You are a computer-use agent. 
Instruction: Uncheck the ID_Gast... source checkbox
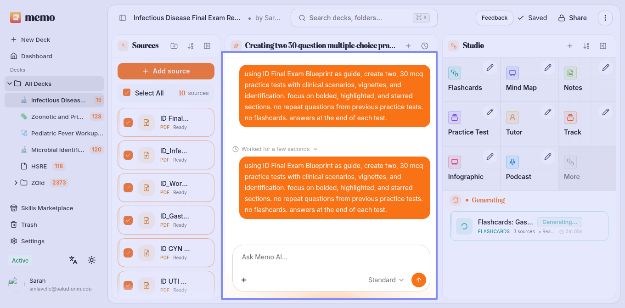point(128,220)
